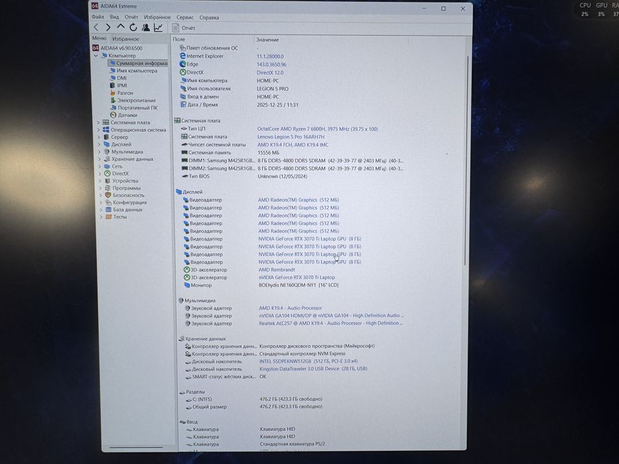Viewport: 619px width, 464px height.
Task: Collapse the Компьютер tree node
Action: (96, 56)
